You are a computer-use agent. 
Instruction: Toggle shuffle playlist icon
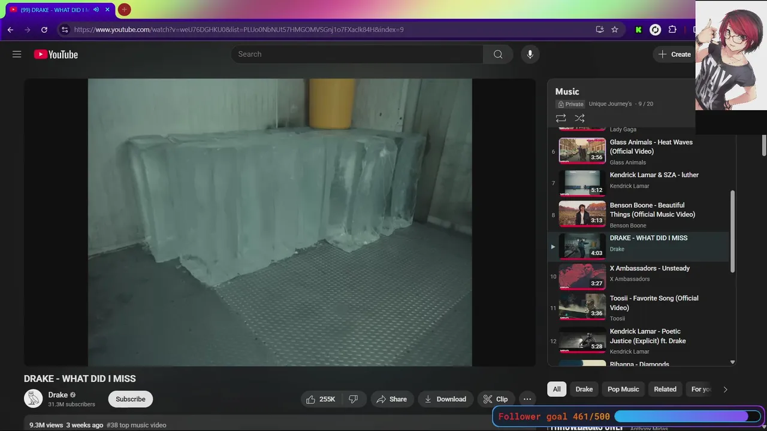[x=579, y=119]
